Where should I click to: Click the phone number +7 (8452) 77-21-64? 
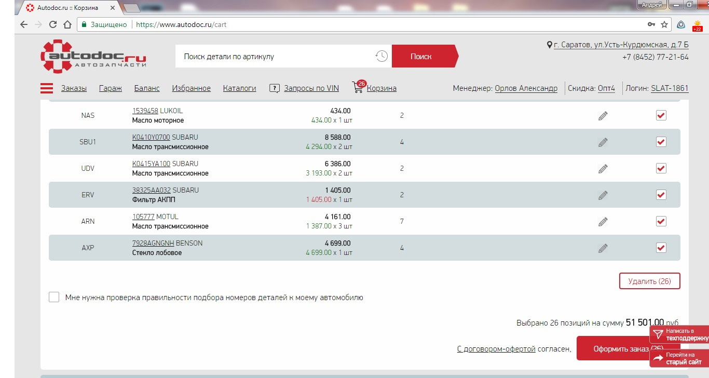656,57
